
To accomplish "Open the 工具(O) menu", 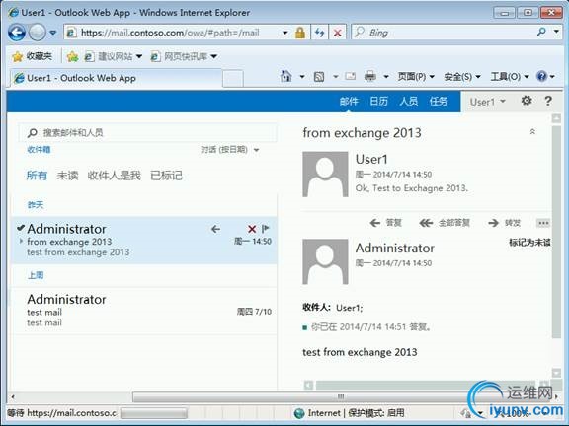I will pyautogui.click(x=510, y=77).
